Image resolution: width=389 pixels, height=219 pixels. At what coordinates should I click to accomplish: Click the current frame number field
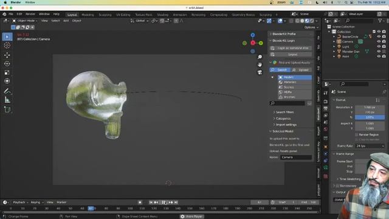(x=260, y=203)
